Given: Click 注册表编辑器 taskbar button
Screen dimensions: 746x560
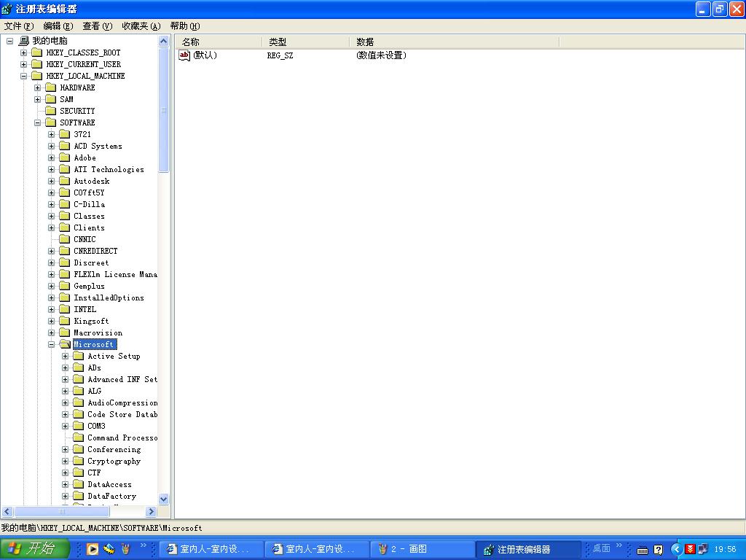Looking at the screenshot, I should [x=528, y=549].
